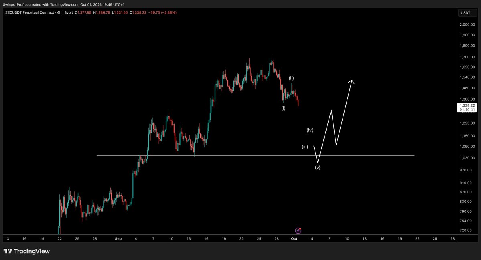
Task: Click the 790.00 price scale label
Action: point(466,211)
